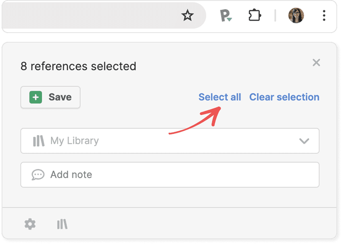Expand the folder dropdown chevron arrow

[304, 141]
